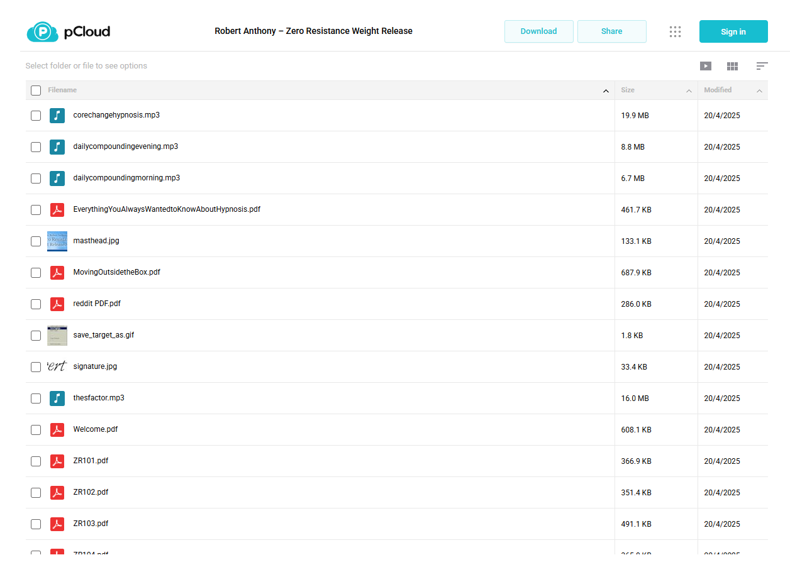Check the box for corechangehypnosis.mp3
This screenshot has width=790, height=577.
point(36,116)
